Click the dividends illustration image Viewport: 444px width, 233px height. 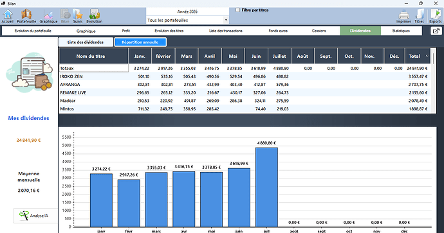[x=29, y=73]
